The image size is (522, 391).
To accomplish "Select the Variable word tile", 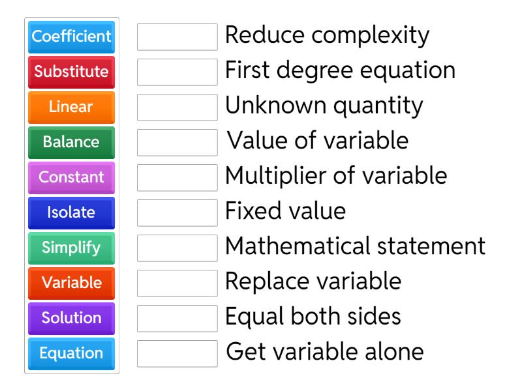I will pos(70,283).
